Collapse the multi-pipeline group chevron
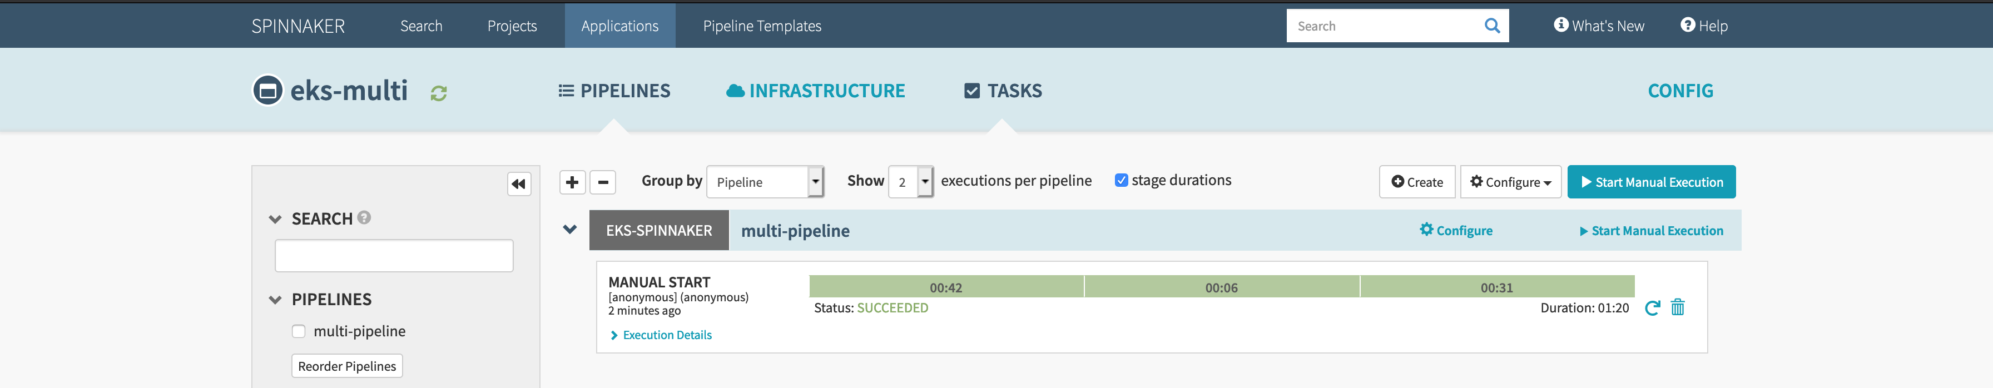Image resolution: width=1993 pixels, height=388 pixels. click(570, 230)
